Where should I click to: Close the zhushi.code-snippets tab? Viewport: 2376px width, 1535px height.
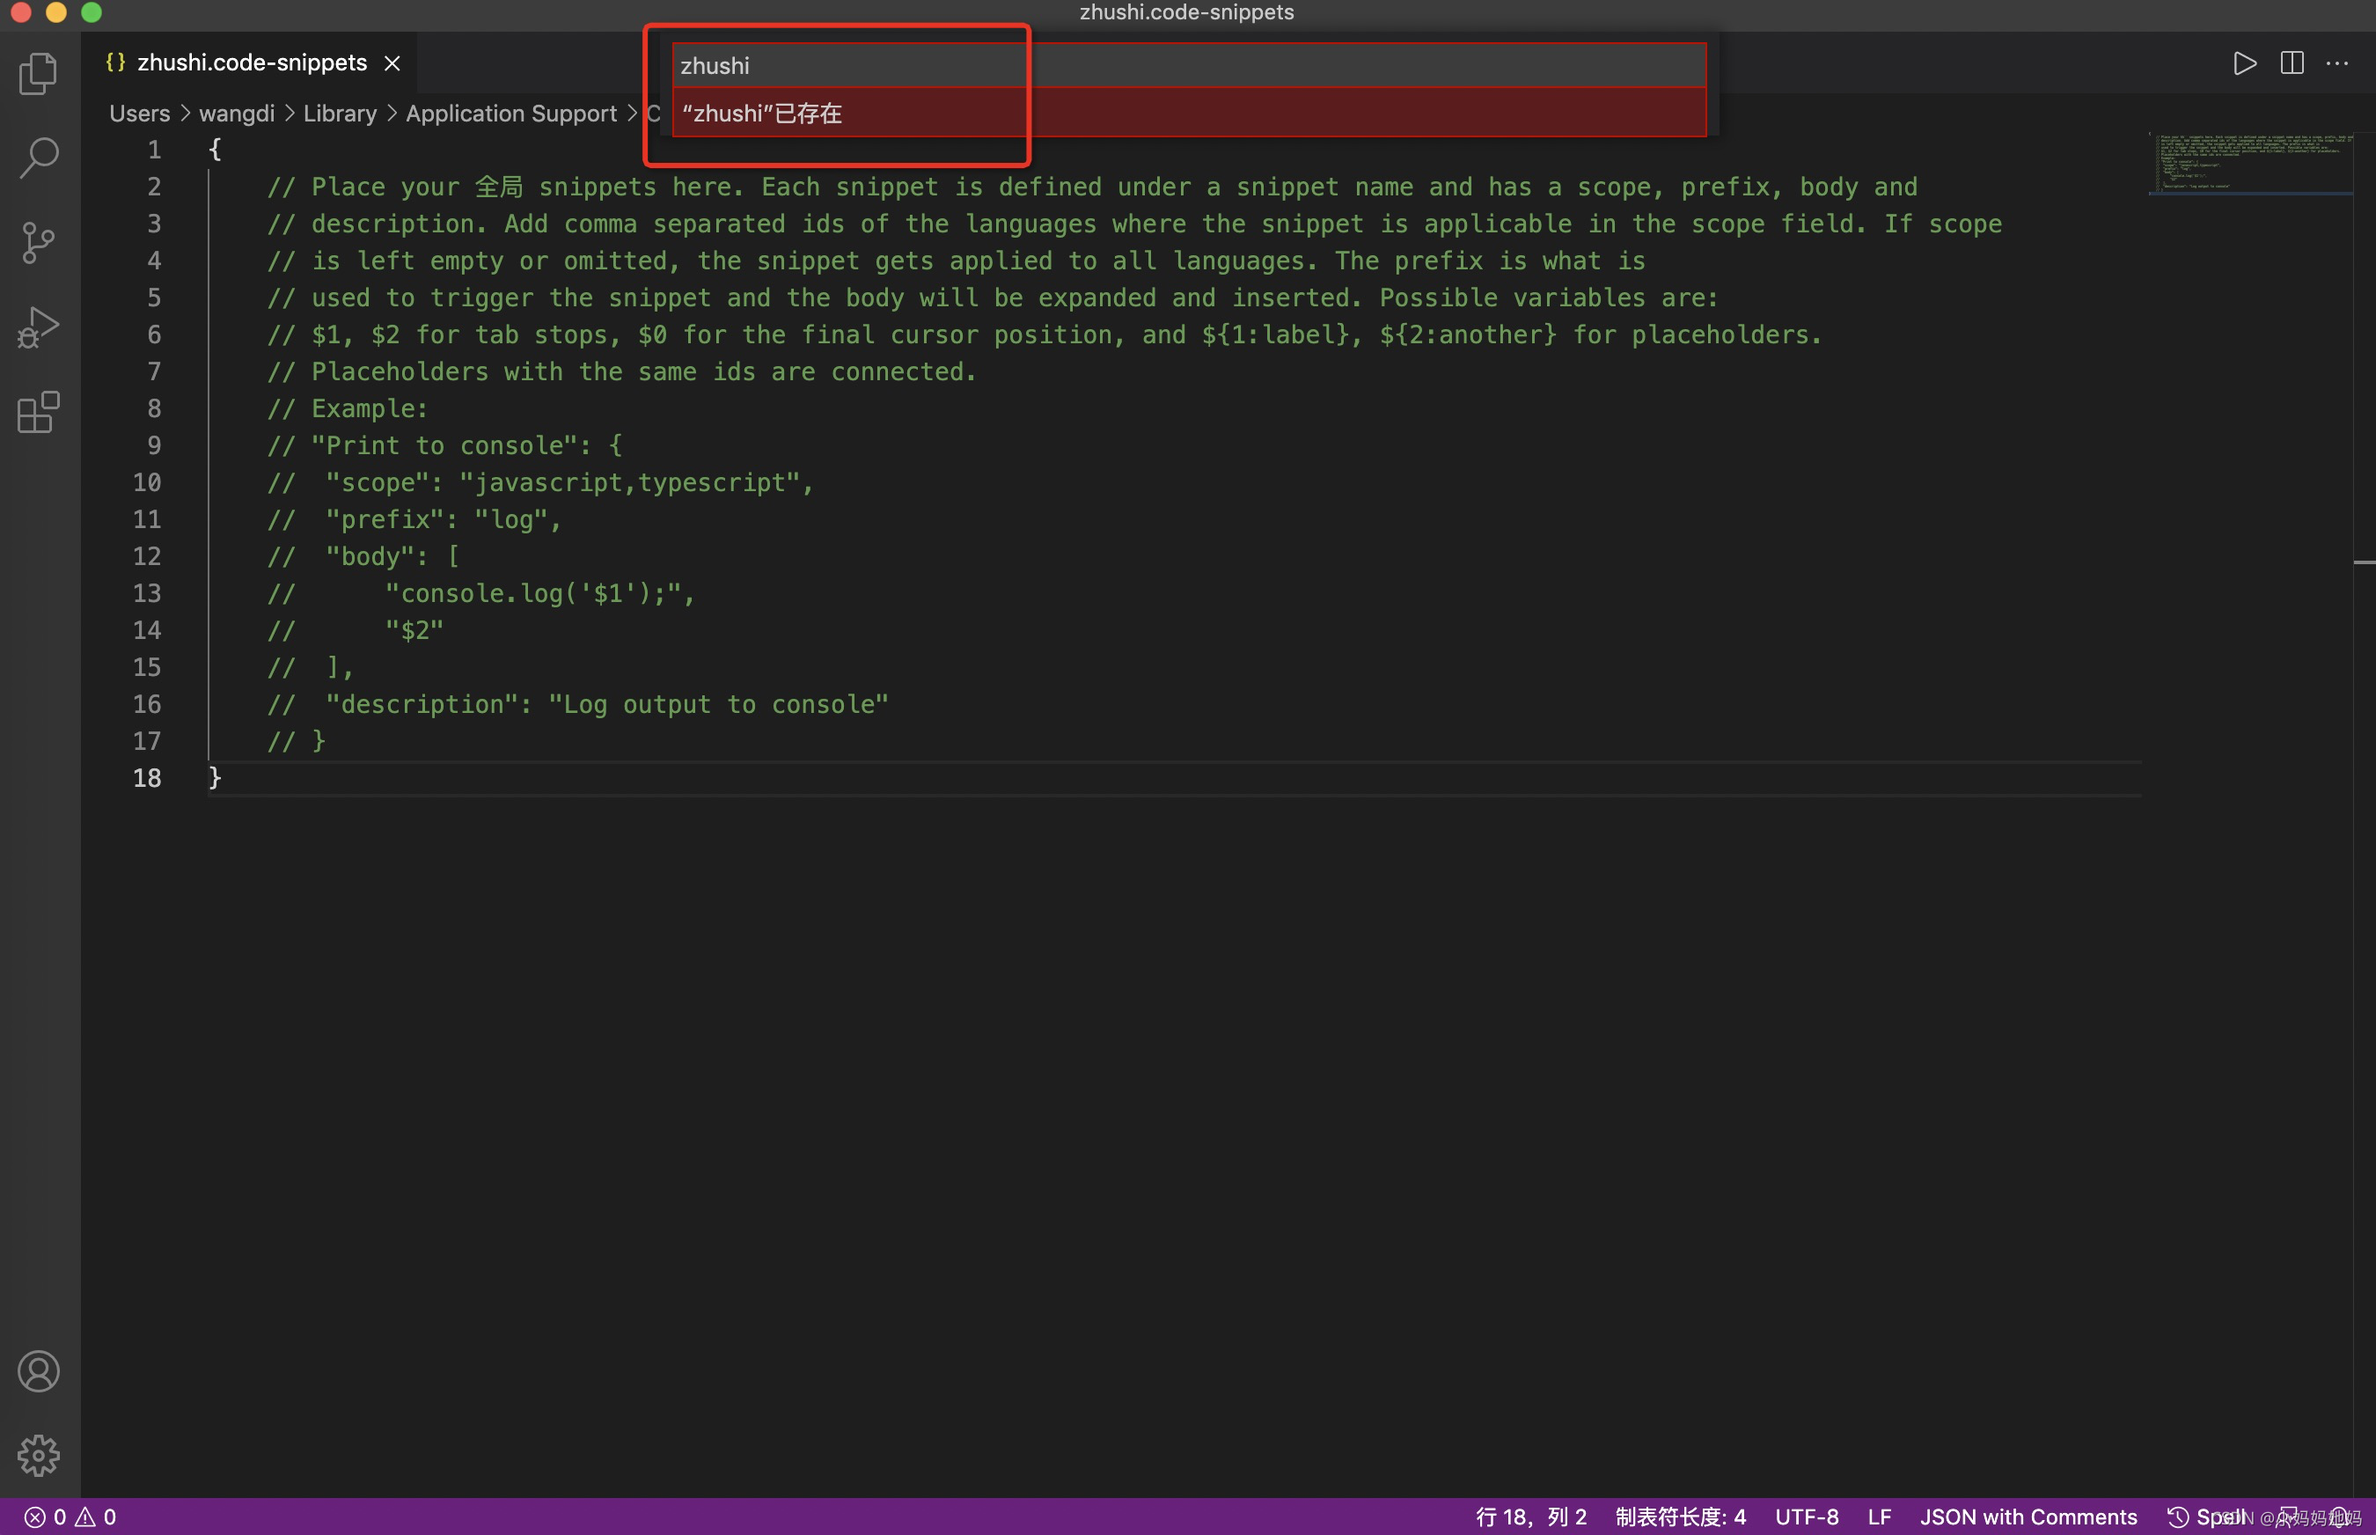(392, 63)
